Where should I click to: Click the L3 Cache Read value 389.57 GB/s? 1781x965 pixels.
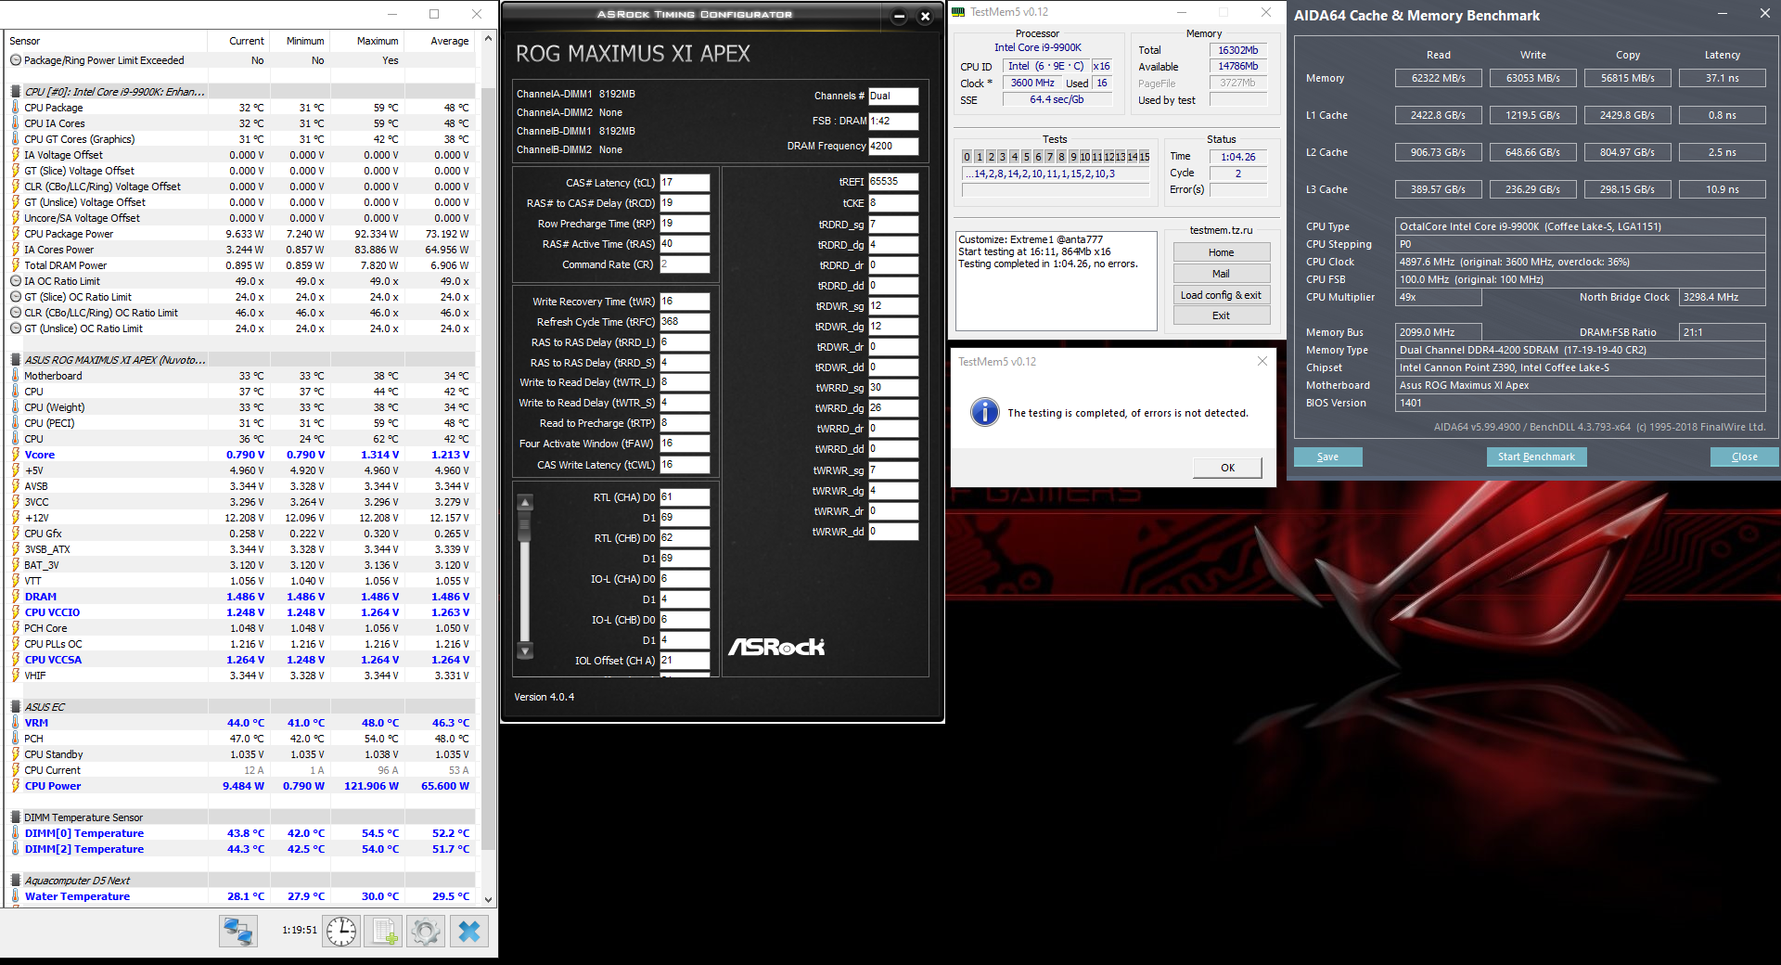[1438, 189]
